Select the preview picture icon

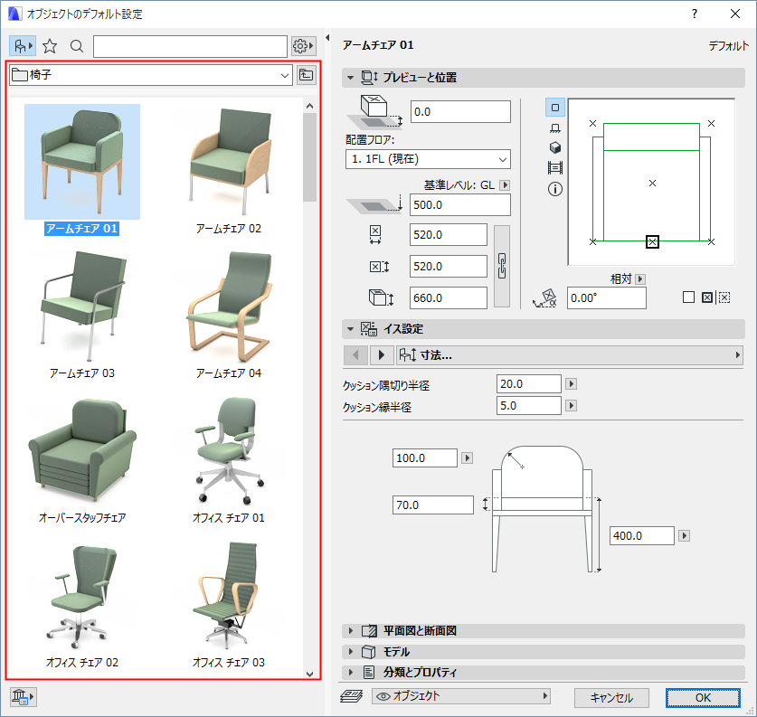point(555,168)
